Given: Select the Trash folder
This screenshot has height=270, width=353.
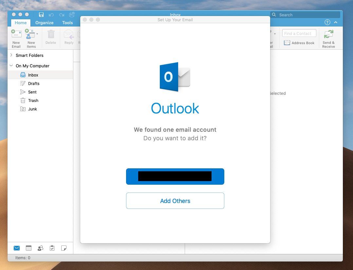Looking at the screenshot, I should 40,100.
